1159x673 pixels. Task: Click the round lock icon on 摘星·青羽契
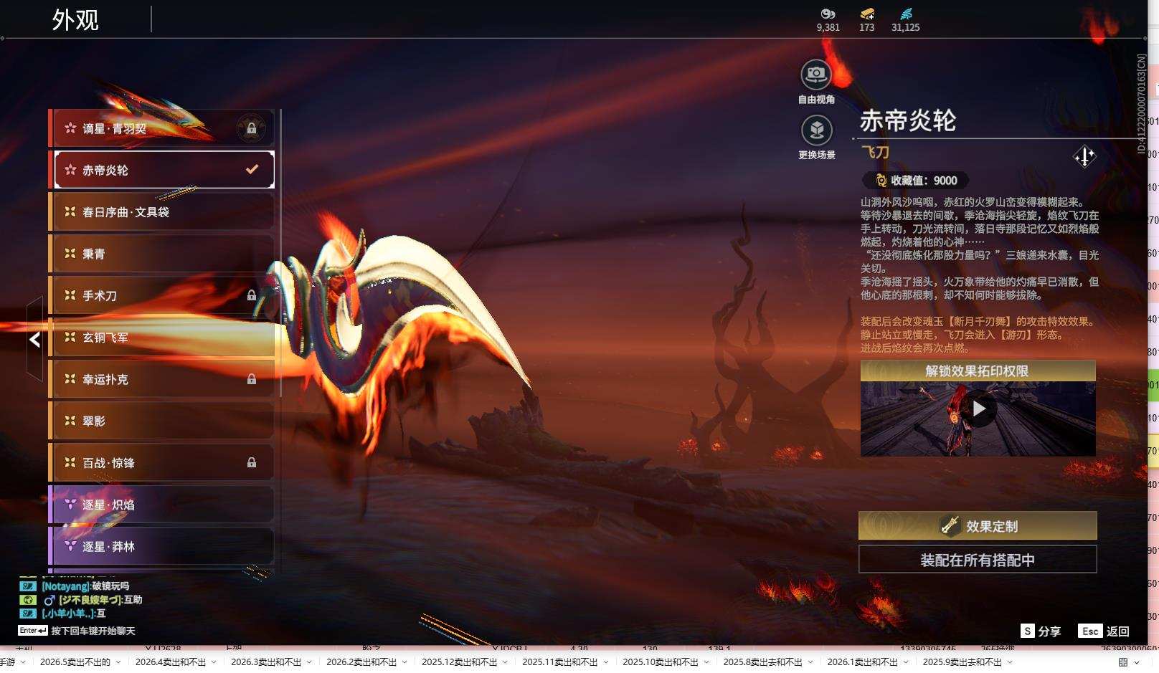point(252,128)
